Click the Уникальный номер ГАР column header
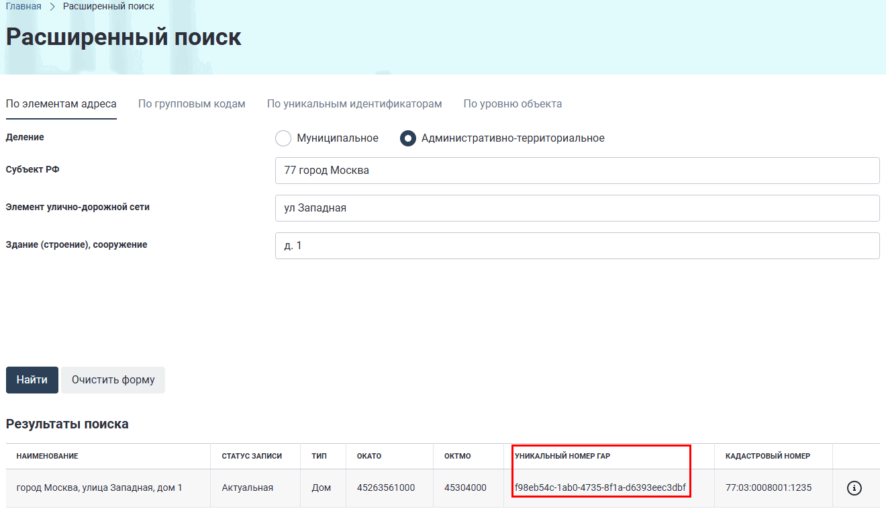This screenshot has width=886, height=513. [562, 457]
